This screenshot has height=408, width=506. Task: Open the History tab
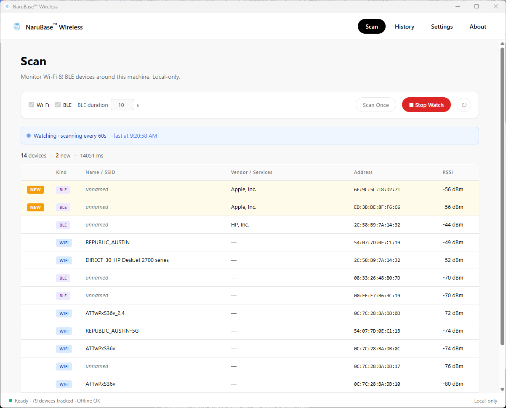(405, 27)
